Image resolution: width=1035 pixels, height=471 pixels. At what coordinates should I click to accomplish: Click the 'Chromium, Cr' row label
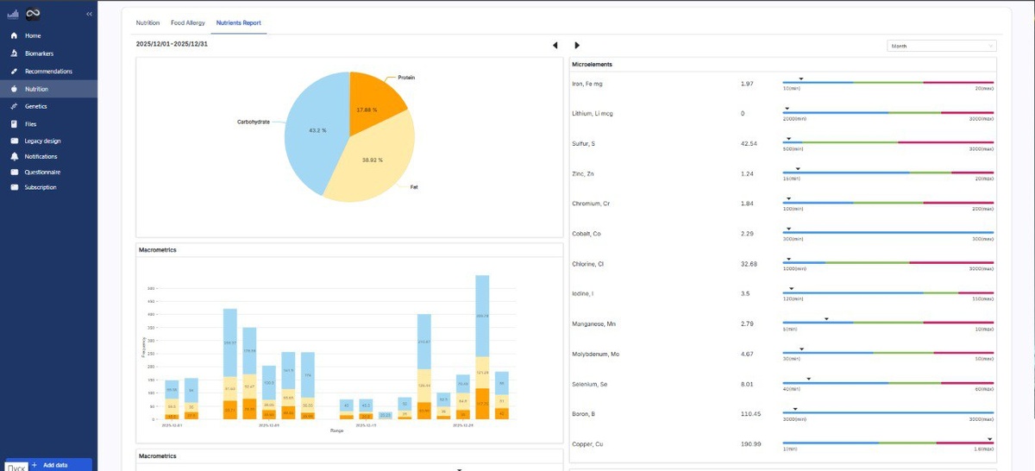(591, 204)
